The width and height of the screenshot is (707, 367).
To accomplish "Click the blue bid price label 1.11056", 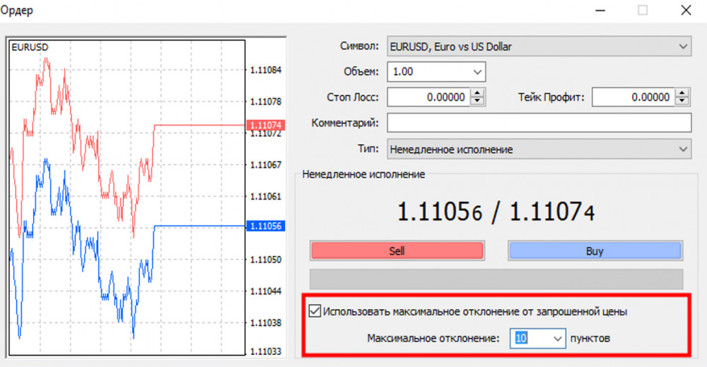I will (266, 226).
